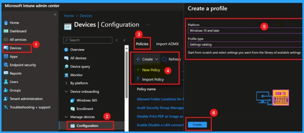Open the ellipsis more options by page title
Viewport: 304px width, 133px height.
pos(148,25)
